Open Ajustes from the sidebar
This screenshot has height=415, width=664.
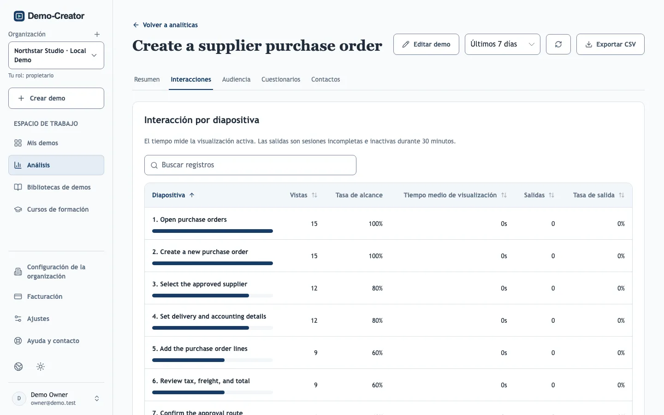click(56, 319)
